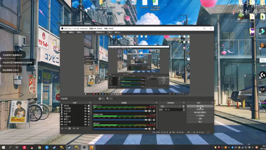Move selected source down with arrow icon
This screenshot has width=266, height=150.
78,129
